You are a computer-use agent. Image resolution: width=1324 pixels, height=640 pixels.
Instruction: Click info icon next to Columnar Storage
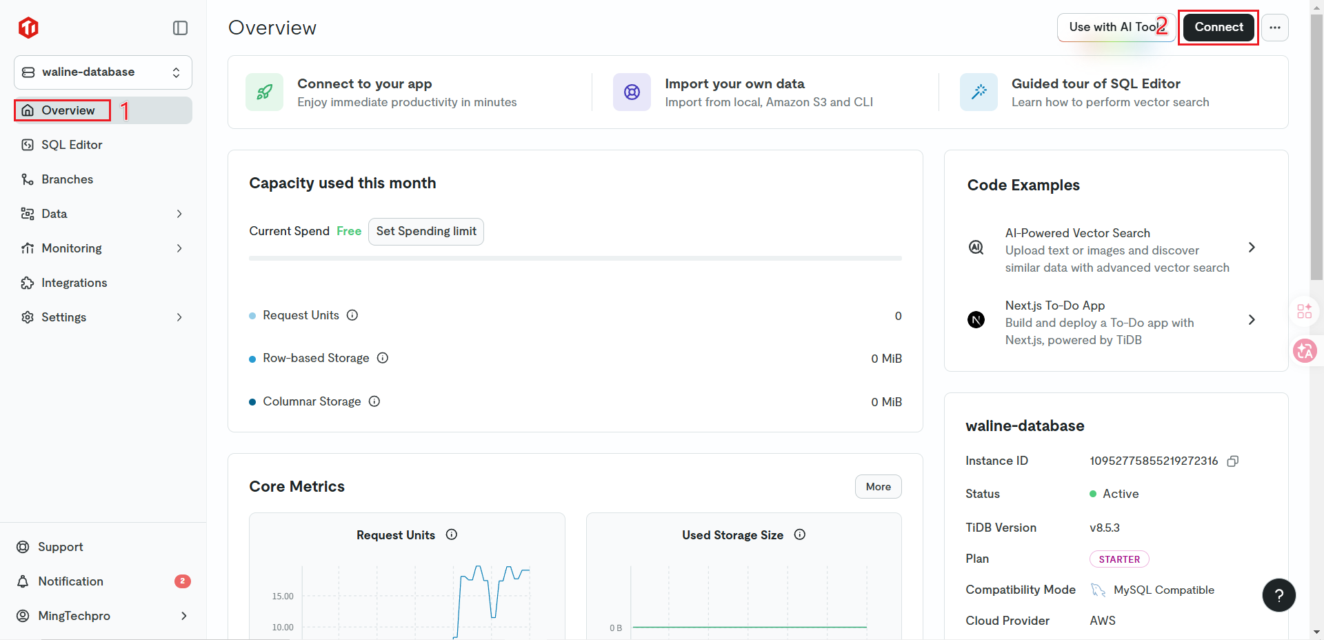pos(374,401)
